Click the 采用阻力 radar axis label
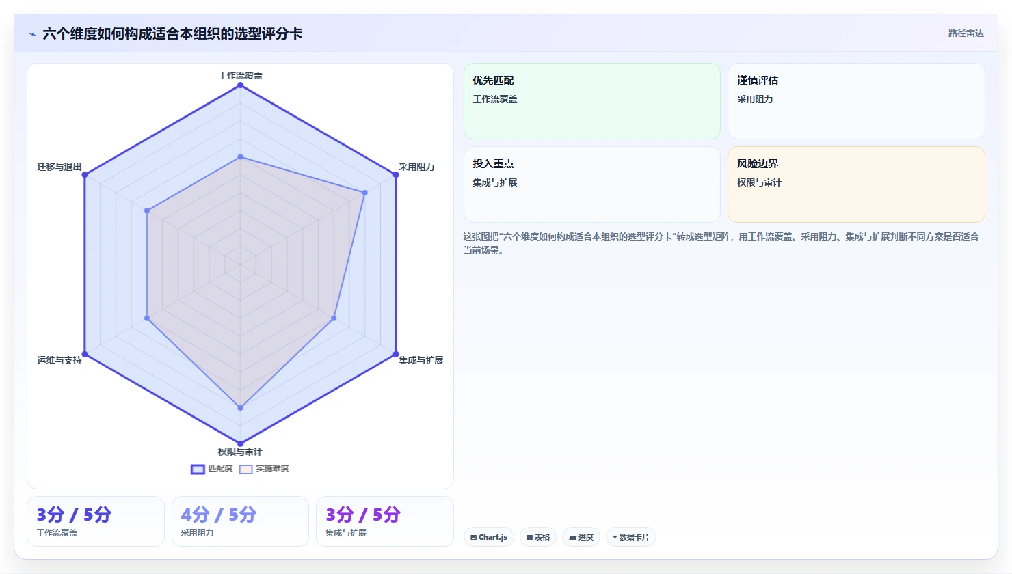This screenshot has width=1012, height=574. tap(416, 167)
